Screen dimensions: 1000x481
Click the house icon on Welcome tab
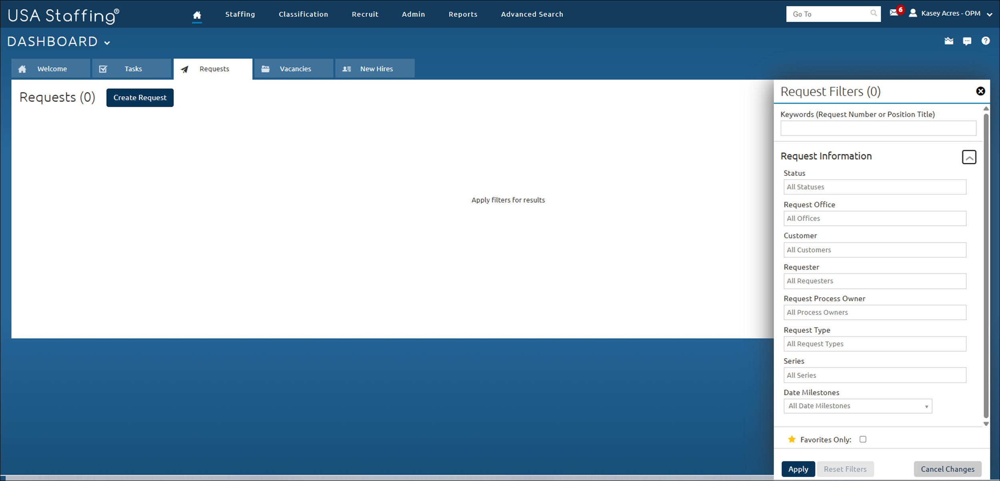point(22,69)
